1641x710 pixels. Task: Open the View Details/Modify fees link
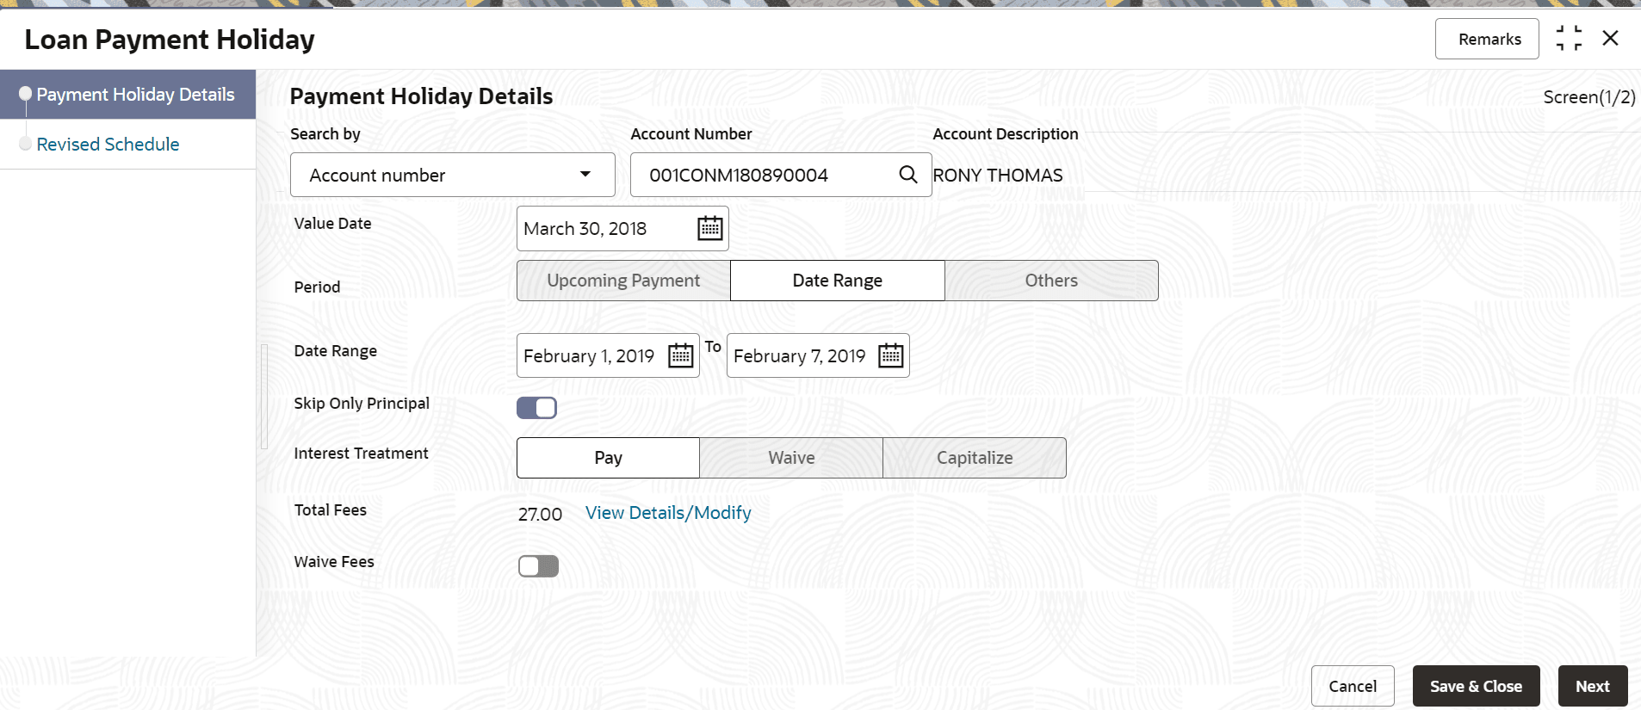[x=668, y=513]
